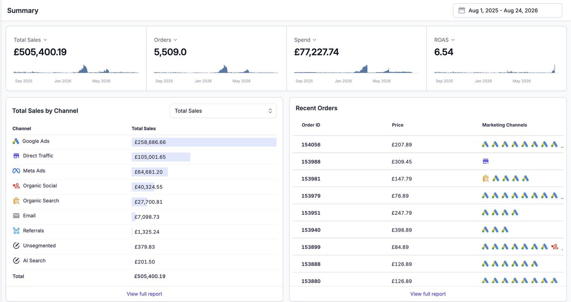Click the Spend chart thumbnail
The width and height of the screenshot is (571, 302).
pos(356,69)
